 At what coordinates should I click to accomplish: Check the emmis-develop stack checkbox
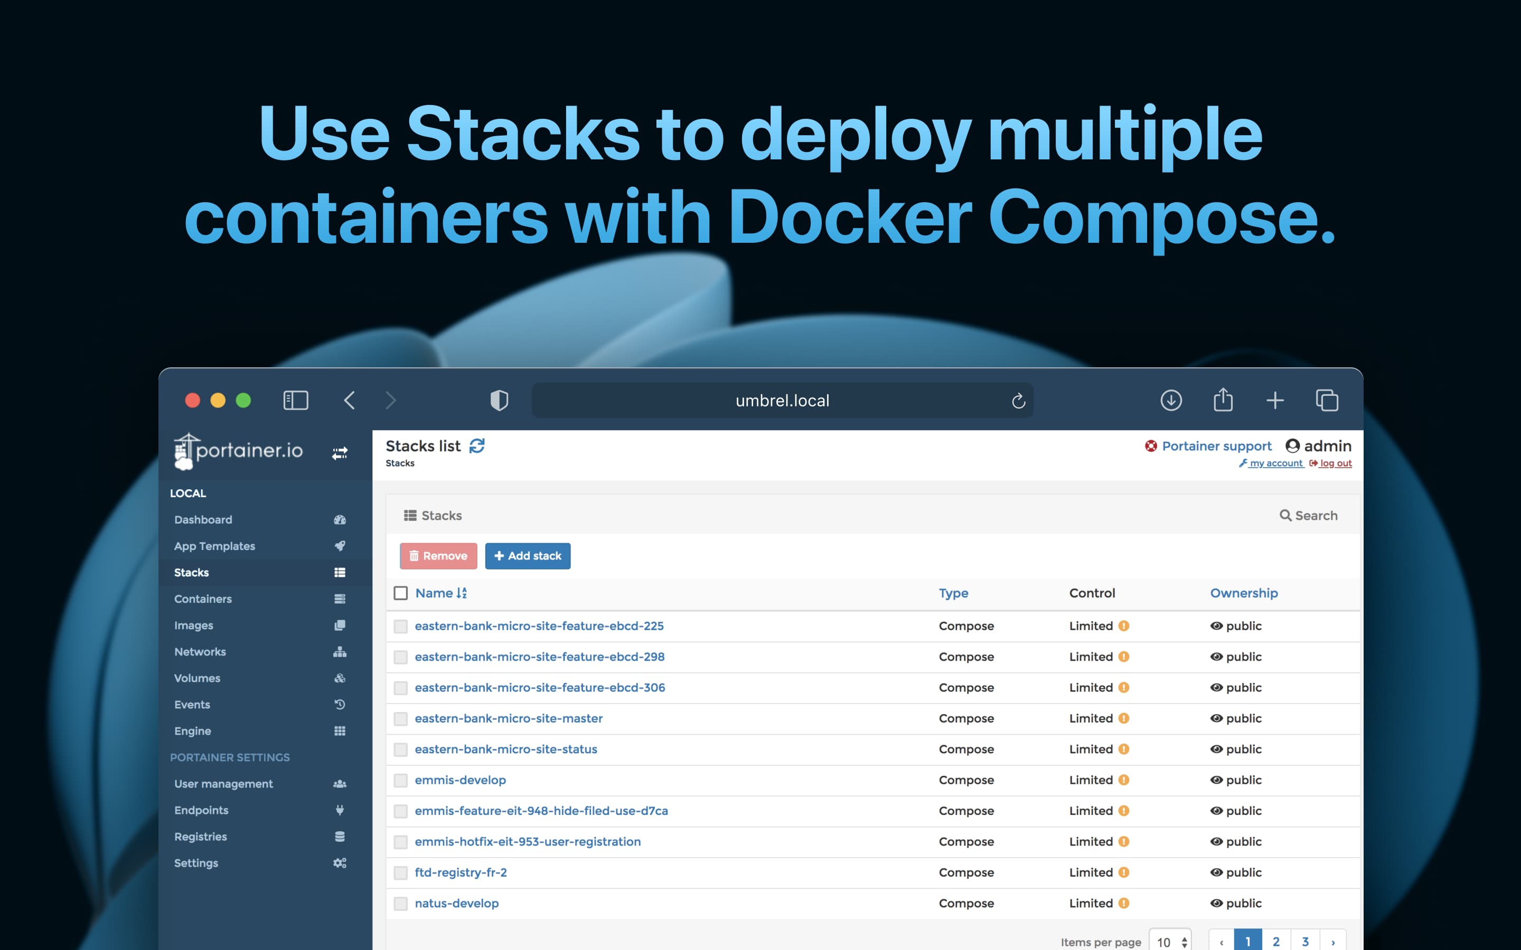401,779
